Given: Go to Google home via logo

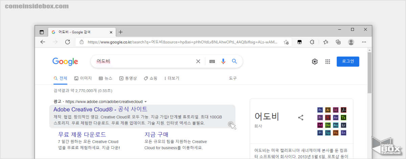Looking at the screenshot, I should click(x=65, y=62).
